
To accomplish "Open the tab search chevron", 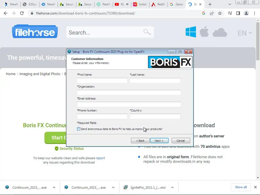I will point(230,4).
